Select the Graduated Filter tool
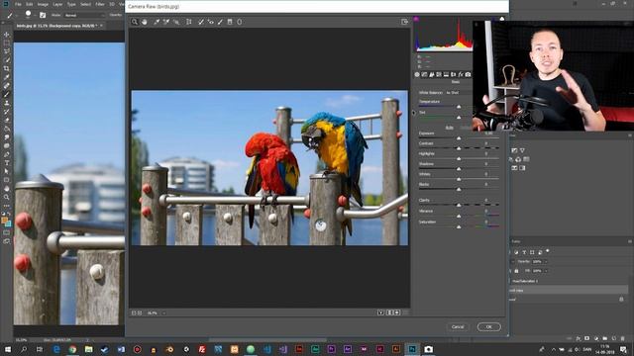The height and width of the screenshot is (356, 634). 230,22
